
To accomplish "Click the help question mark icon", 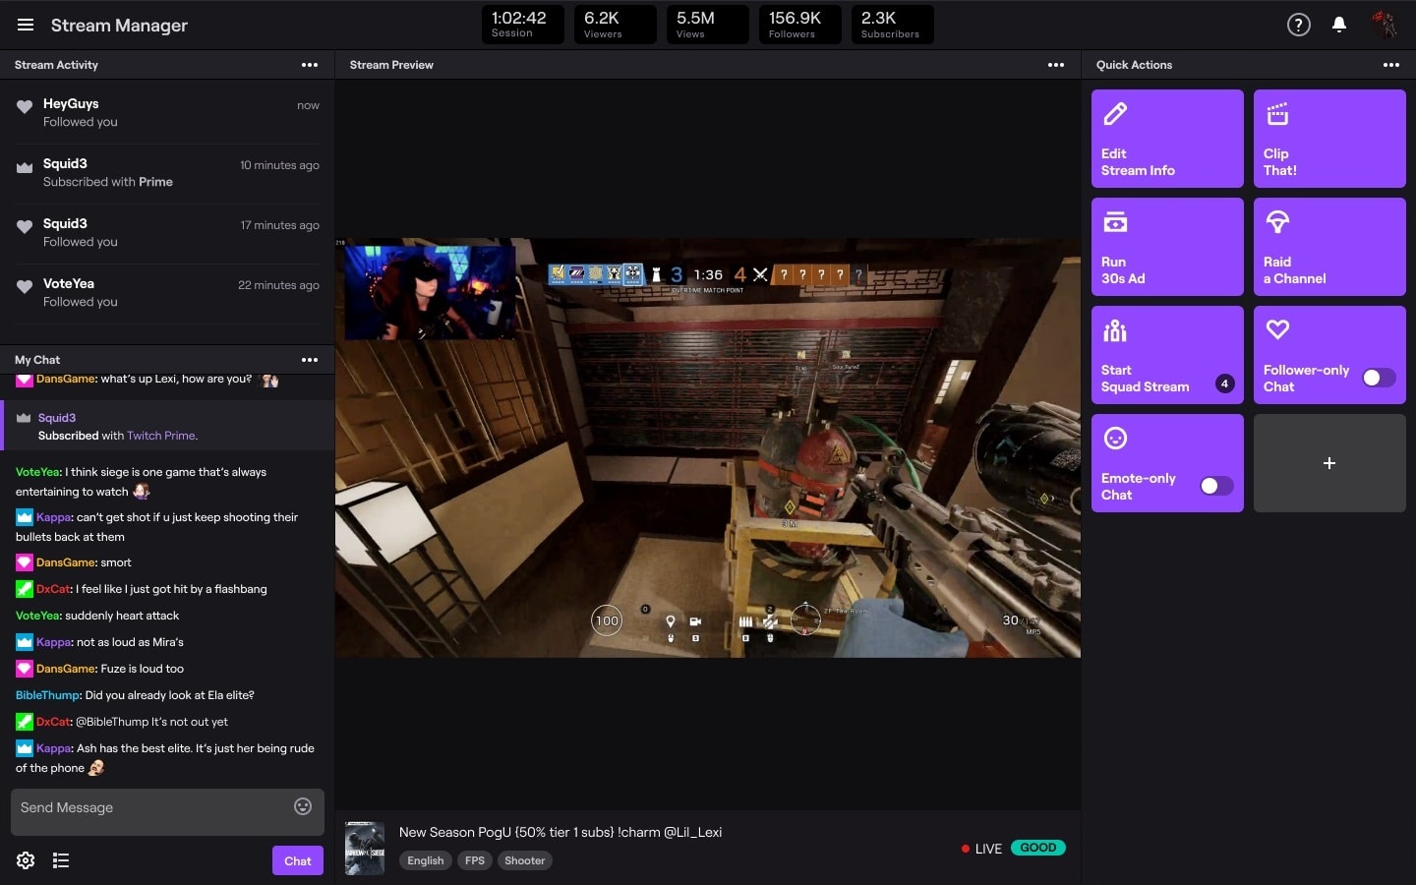I will [1298, 25].
